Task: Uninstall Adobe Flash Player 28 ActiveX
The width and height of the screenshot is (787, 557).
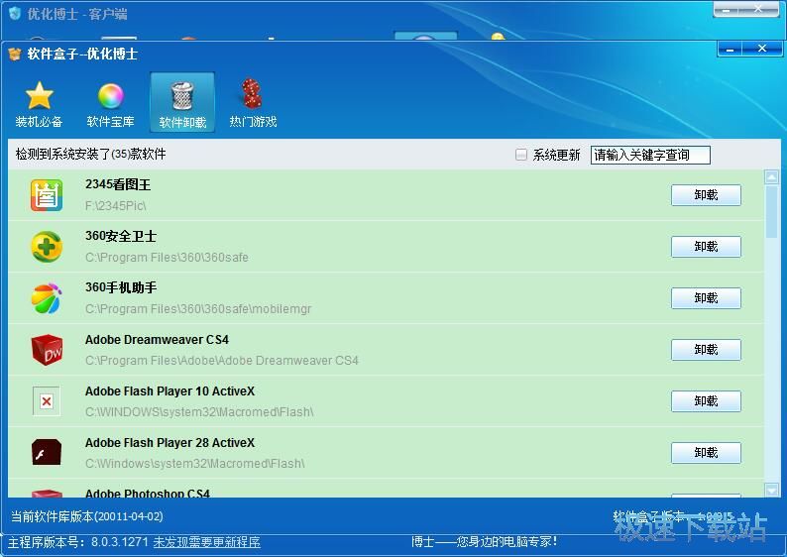Action: tap(706, 453)
